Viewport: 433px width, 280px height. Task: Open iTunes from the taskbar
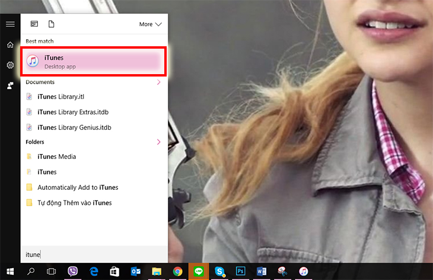[x=304, y=272]
